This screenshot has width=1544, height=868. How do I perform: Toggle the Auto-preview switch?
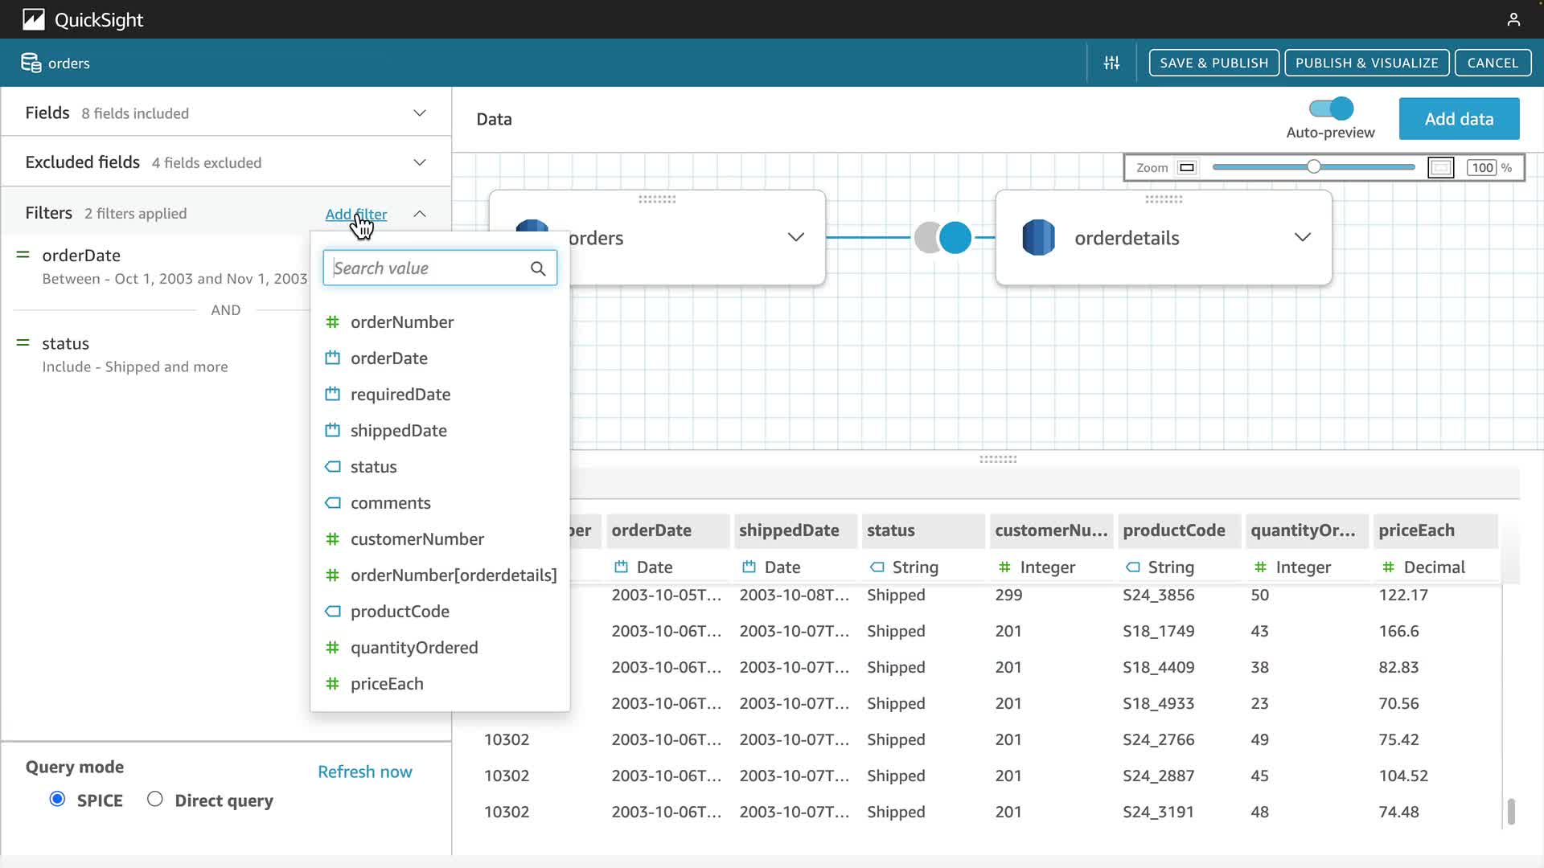coord(1331,108)
